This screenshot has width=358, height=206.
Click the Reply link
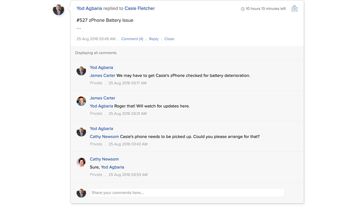pyautogui.click(x=154, y=39)
